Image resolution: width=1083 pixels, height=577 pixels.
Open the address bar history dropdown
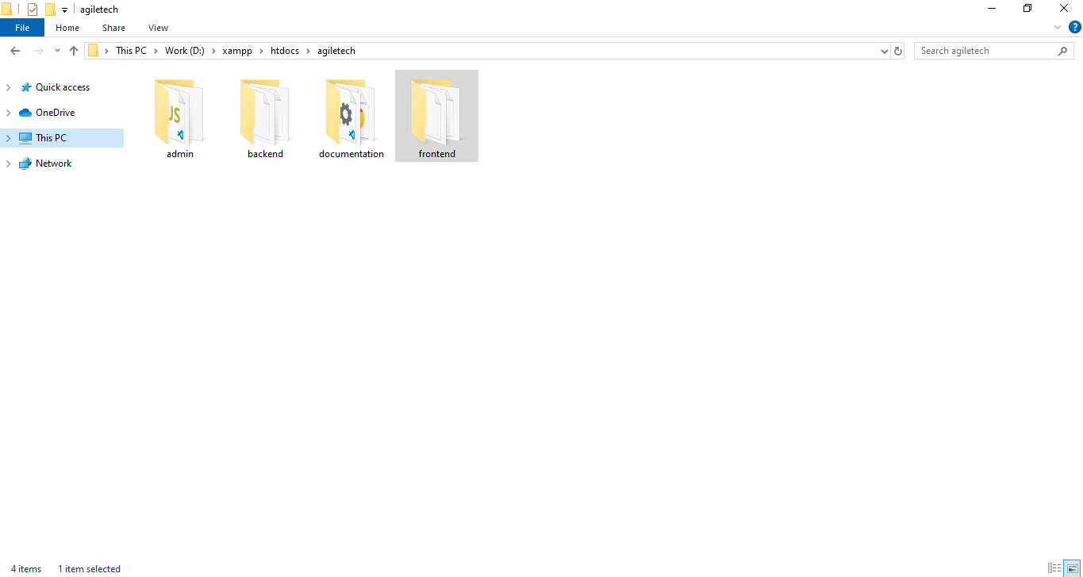(x=885, y=51)
